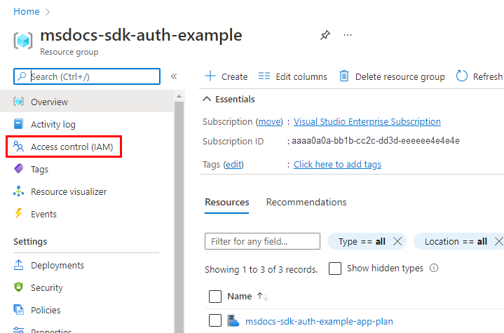This screenshot has width=504, height=333.
Task: Click the Access control people icon
Action: [x=19, y=147]
